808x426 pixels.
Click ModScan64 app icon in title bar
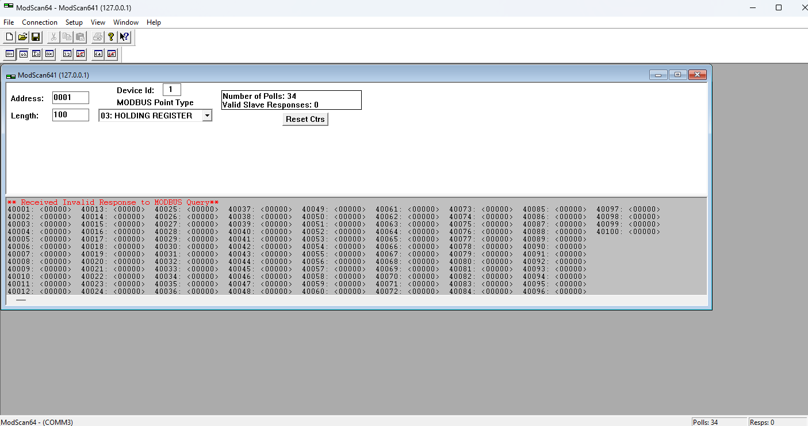pyautogui.click(x=8, y=6)
